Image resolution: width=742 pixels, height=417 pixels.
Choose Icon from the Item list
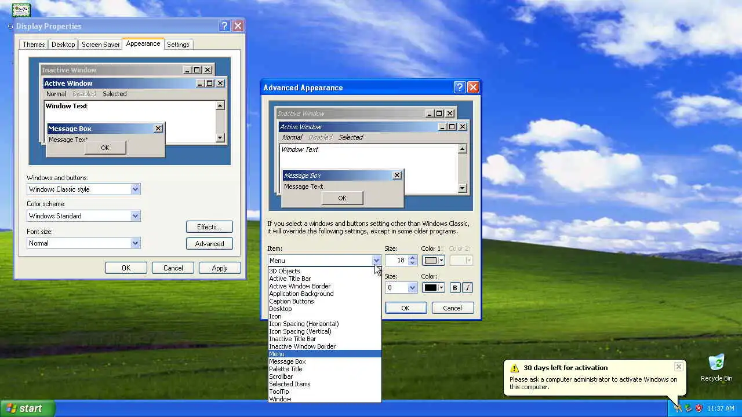325,316
